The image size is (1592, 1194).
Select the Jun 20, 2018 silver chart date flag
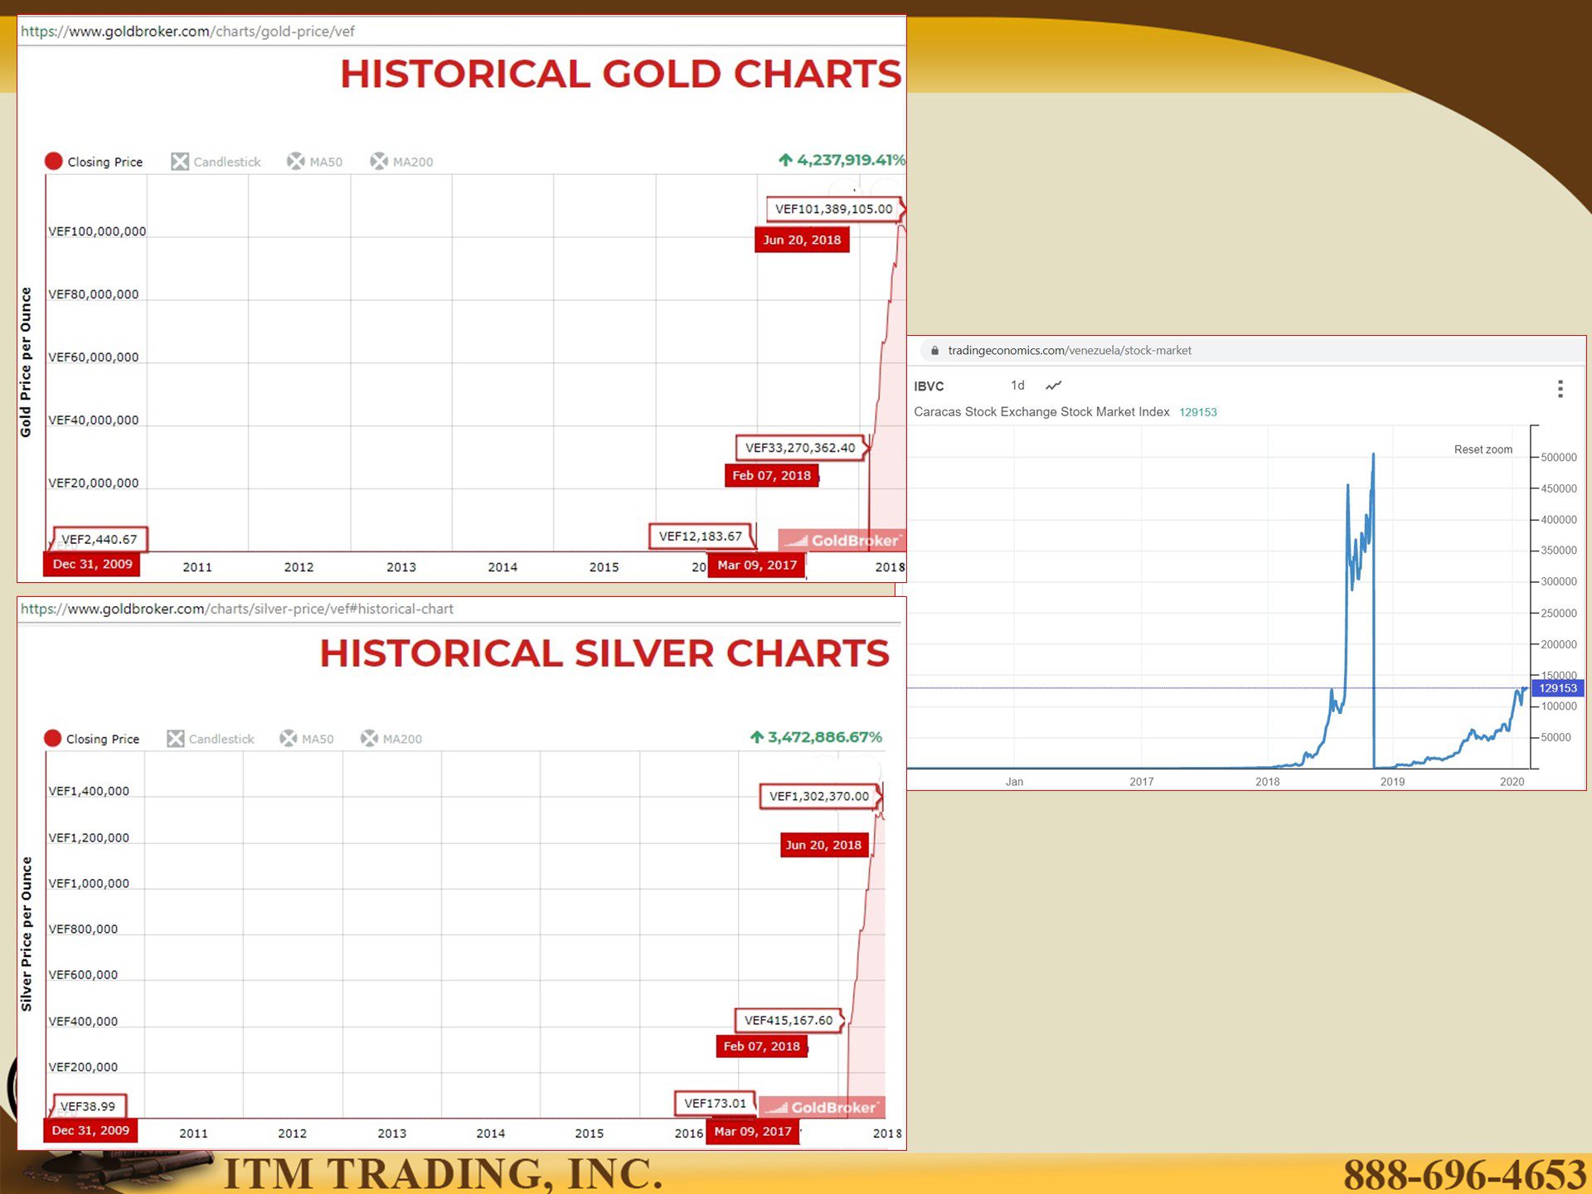pos(823,845)
